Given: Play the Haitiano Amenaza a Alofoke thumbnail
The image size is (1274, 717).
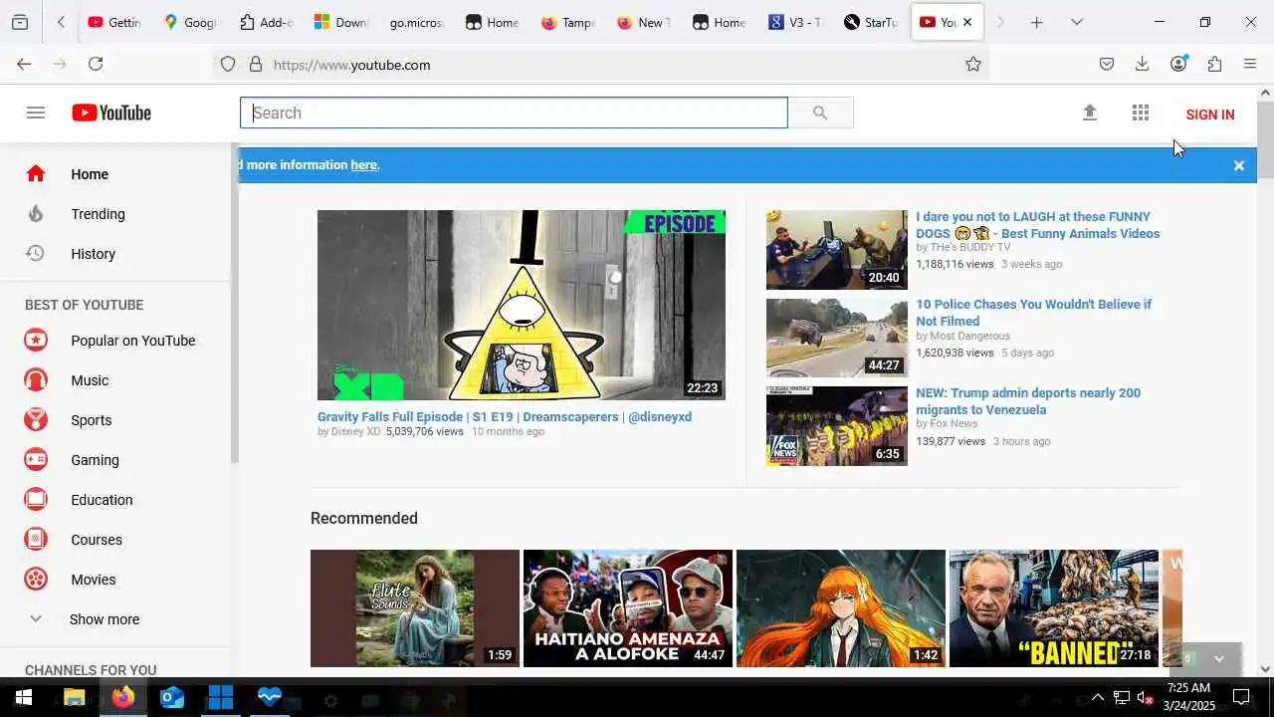Looking at the screenshot, I should tap(628, 608).
